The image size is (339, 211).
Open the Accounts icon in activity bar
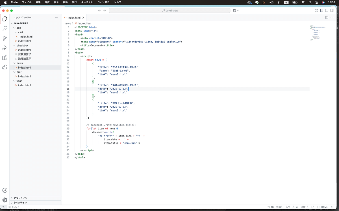point(5,190)
